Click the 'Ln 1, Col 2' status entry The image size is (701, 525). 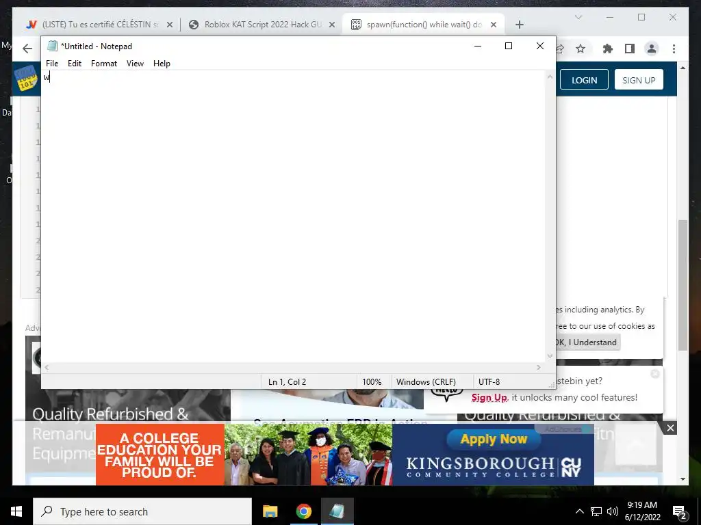coord(287,382)
